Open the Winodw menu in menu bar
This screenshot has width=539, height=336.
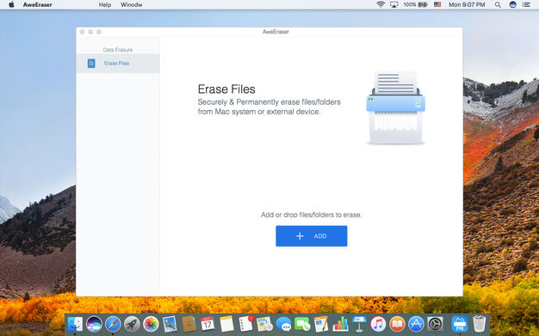pos(132,5)
